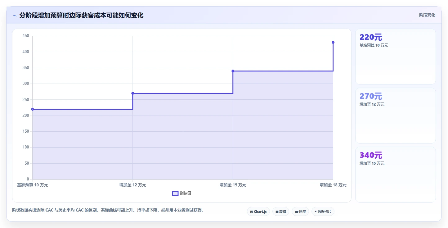Click the trend icon beside the chart title
The height and width of the screenshot is (228, 448).
pos(15,16)
